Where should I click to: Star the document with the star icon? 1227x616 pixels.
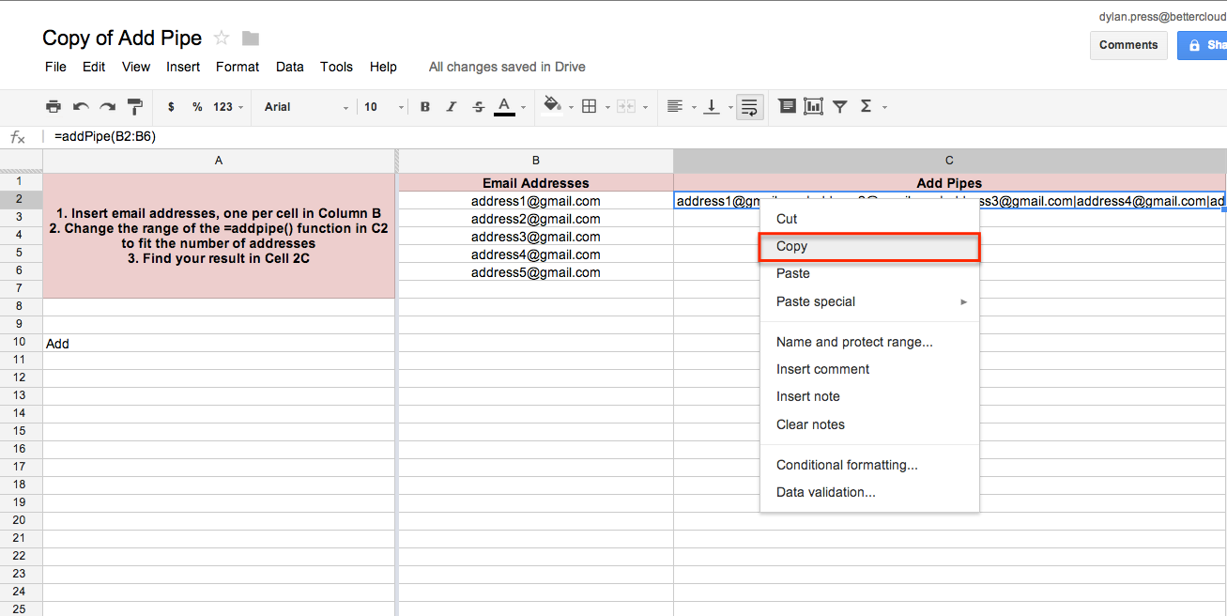click(x=222, y=38)
